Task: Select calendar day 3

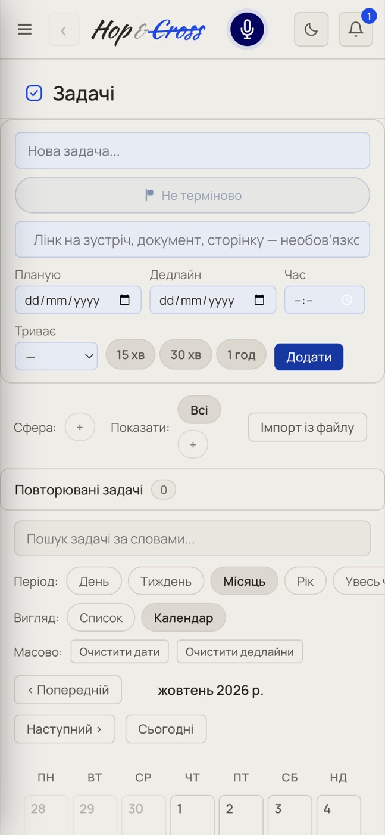Action: [290, 815]
